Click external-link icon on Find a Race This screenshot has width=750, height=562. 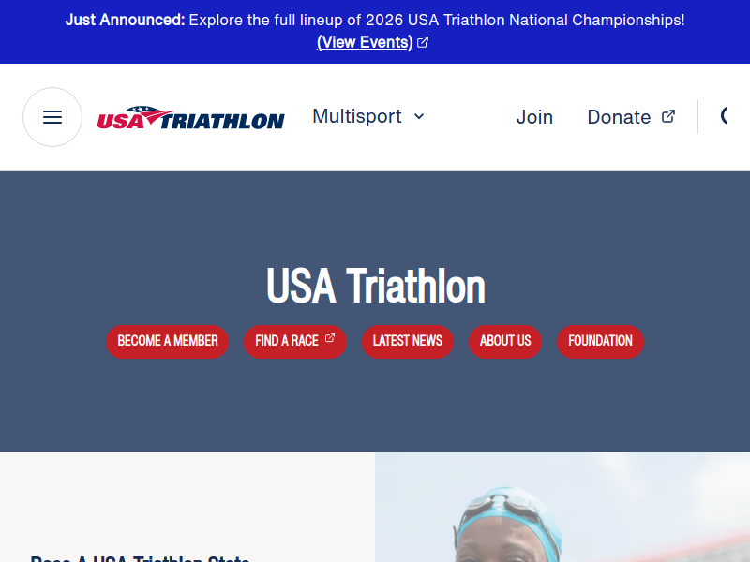pos(330,339)
